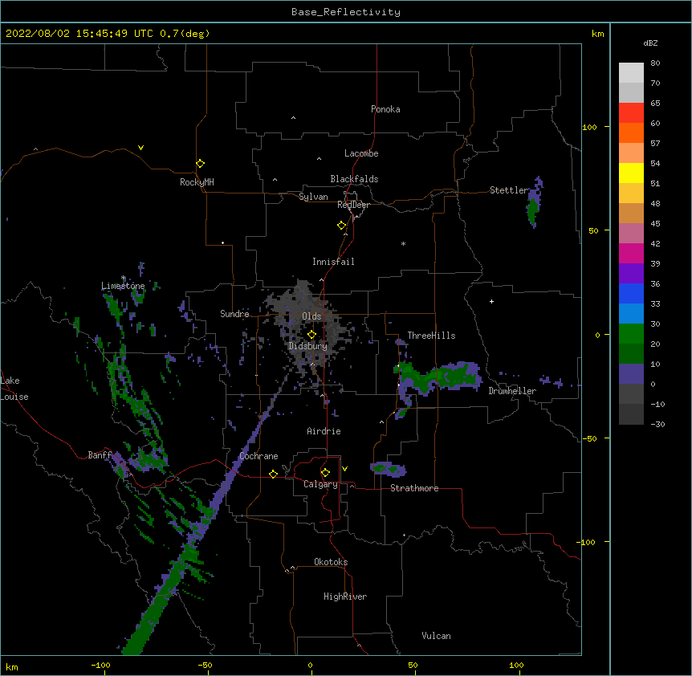The image size is (692, 676).
Task: Click the -100 tick on bottom km axis
Action: 101,666
